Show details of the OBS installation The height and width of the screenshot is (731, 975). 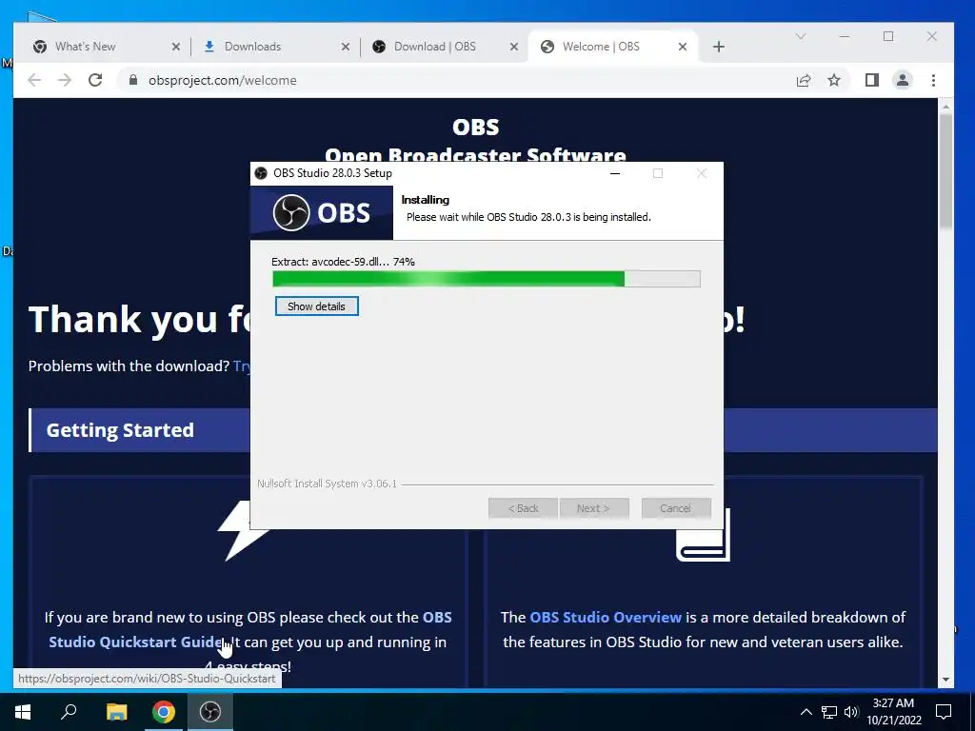pyautogui.click(x=316, y=306)
